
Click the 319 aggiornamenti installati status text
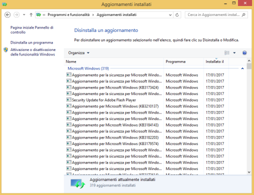pyautogui.click(x=112, y=185)
